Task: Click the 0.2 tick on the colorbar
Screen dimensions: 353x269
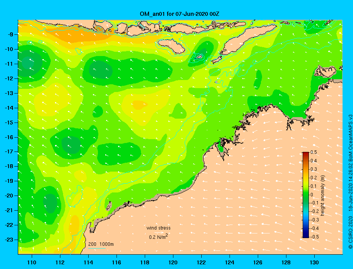Action: (314, 178)
